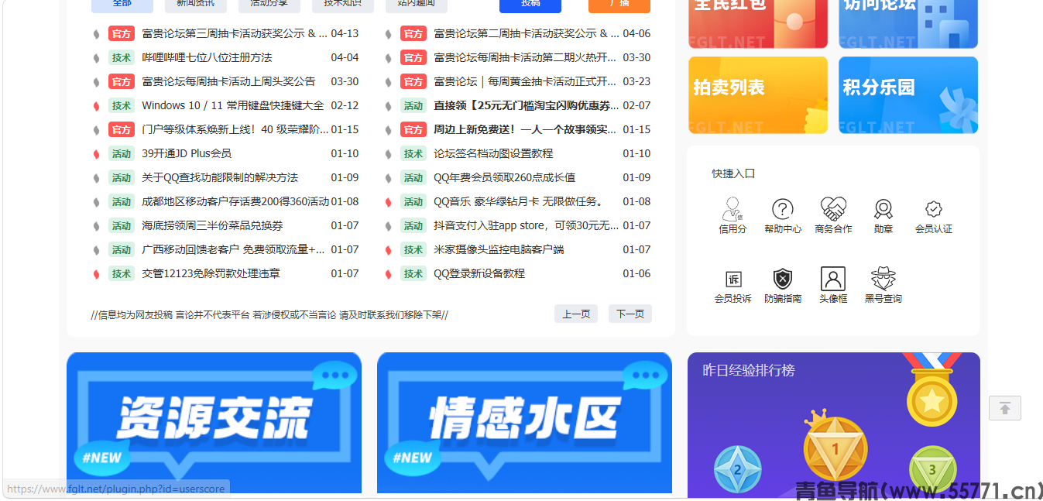Click 技术 tag on 论坛签名档动图 row
Screen dimensions: 1043x501
tap(413, 153)
